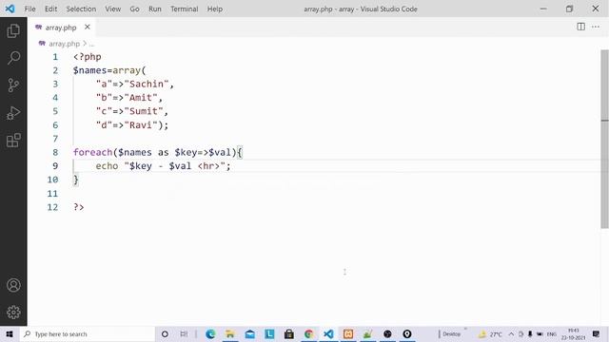Open the Edit menu

tap(50, 9)
